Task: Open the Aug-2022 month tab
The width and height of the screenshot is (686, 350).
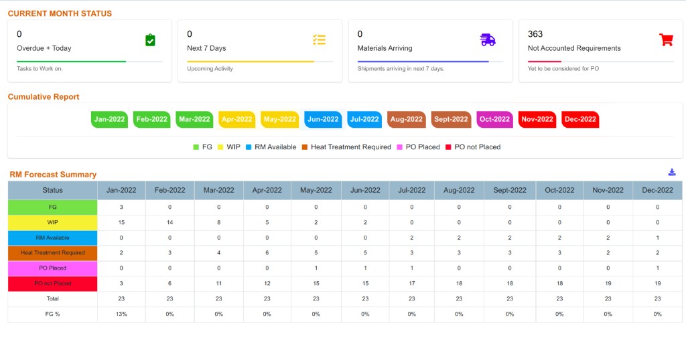Action: click(407, 119)
